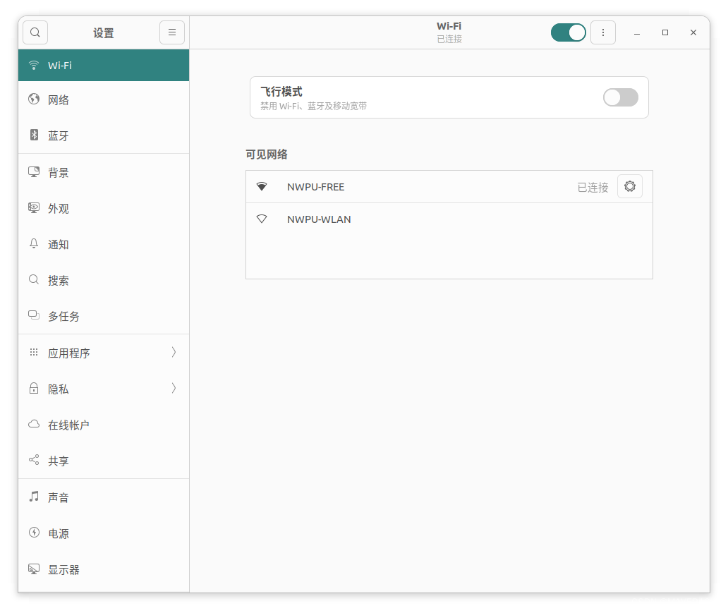The image size is (728, 613).
Task: Open the 背景 (Background) panel
Action: tap(104, 172)
